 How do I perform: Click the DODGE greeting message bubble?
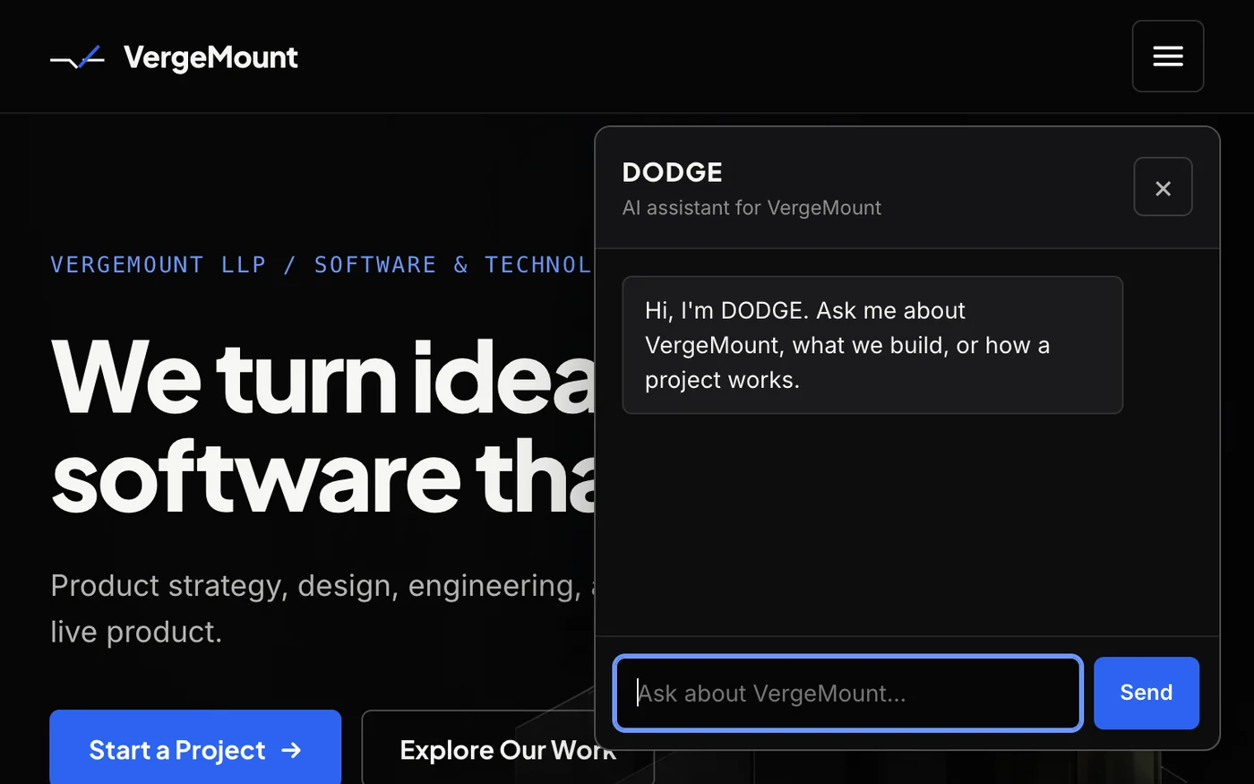coord(872,345)
